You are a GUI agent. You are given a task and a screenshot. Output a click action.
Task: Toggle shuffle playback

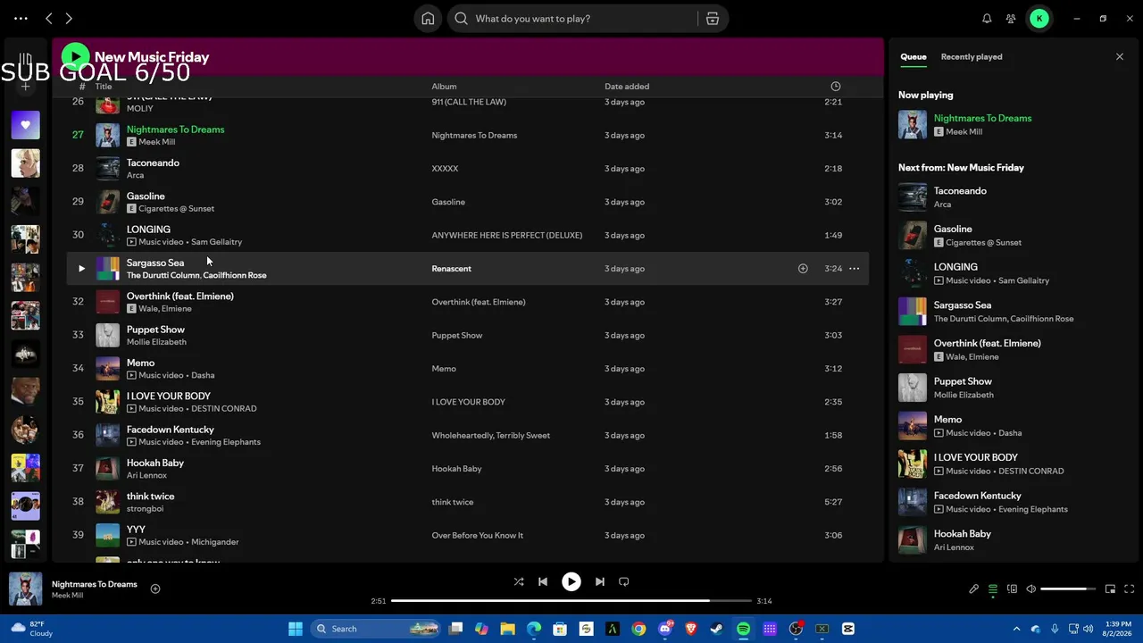click(519, 581)
